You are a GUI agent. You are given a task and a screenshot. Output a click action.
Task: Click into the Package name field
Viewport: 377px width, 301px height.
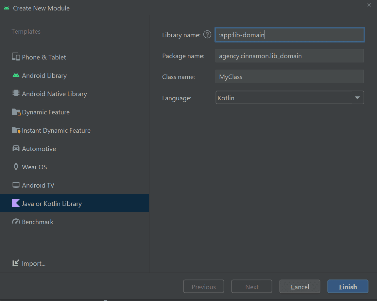(x=289, y=56)
